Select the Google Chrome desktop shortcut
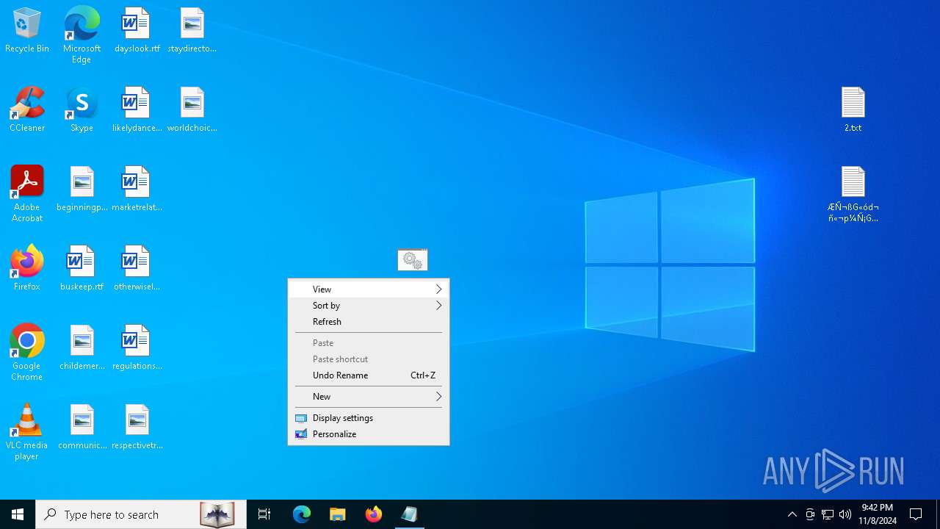This screenshot has height=529, width=940. 27,353
